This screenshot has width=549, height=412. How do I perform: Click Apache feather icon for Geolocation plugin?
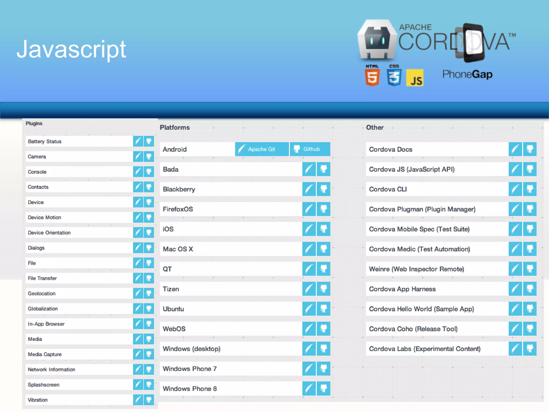tap(138, 293)
